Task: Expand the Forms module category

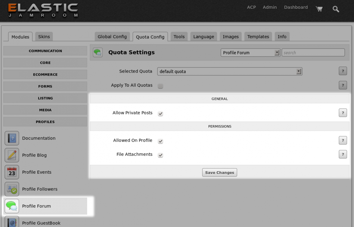Action: (x=45, y=86)
